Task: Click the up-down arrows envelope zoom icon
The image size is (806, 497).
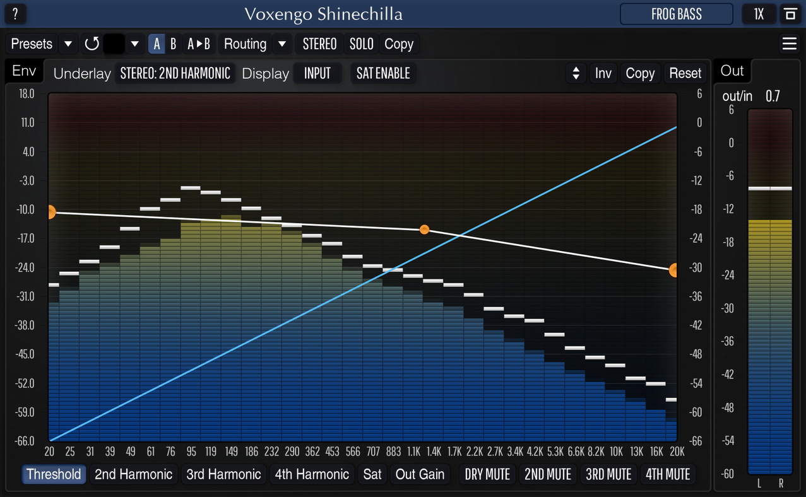Action: click(x=576, y=73)
